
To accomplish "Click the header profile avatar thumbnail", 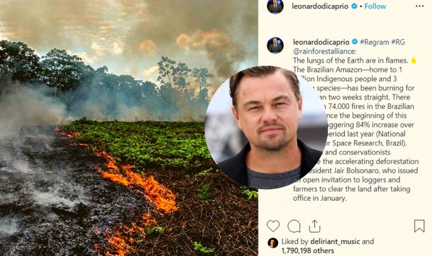I will pyautogui.click(x=275, y=6).
